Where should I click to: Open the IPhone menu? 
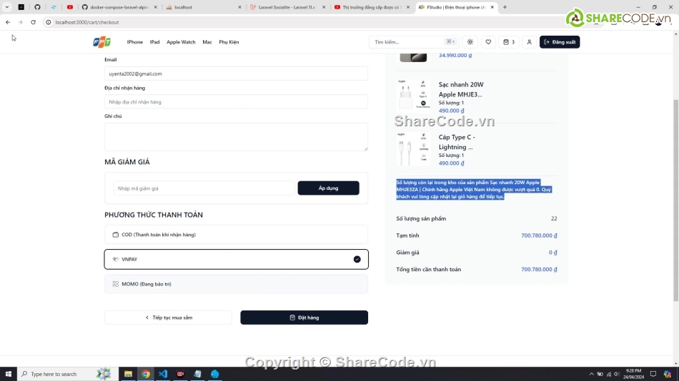pyautogui.click(x=134, y=42)
